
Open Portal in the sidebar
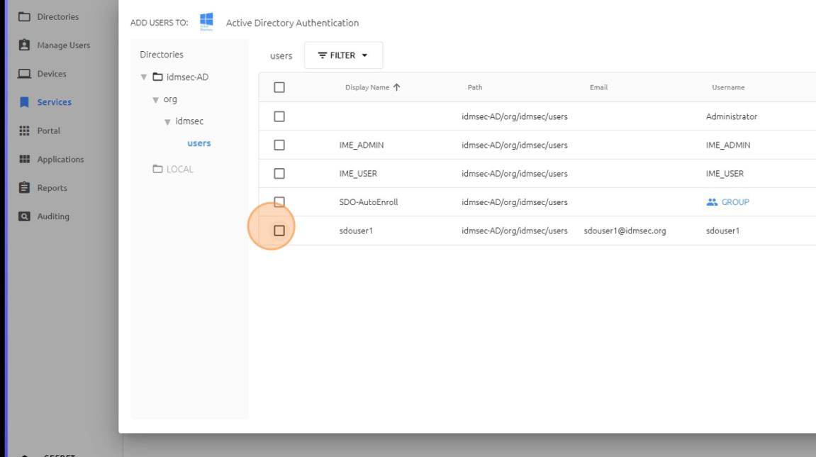pyautogui.click(x=48, y=131)
